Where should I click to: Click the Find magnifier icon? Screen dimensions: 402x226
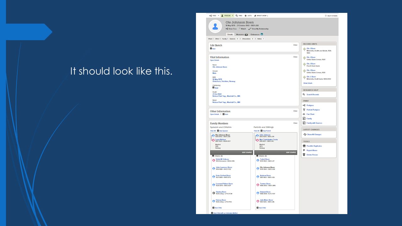click(236, 15)
